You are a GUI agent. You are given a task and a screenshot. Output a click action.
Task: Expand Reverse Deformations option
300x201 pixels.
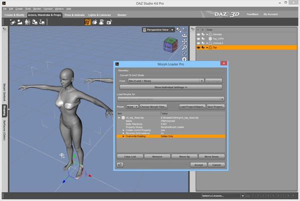point(123,133)
